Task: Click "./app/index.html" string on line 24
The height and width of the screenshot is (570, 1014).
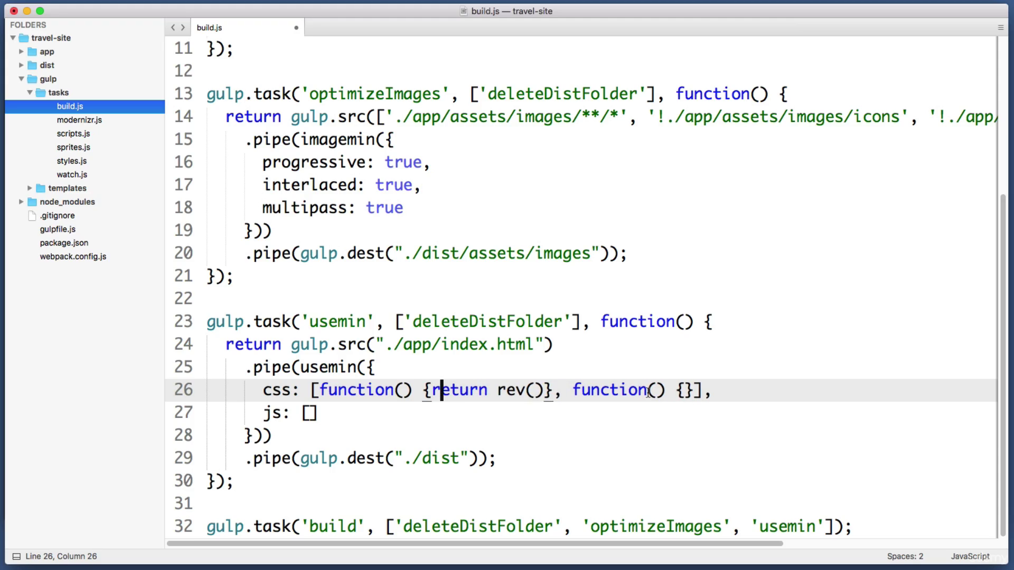Action: [x=459, y=344]
